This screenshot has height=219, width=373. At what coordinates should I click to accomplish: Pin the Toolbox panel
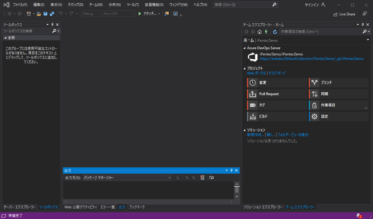[x=52, y=25]
